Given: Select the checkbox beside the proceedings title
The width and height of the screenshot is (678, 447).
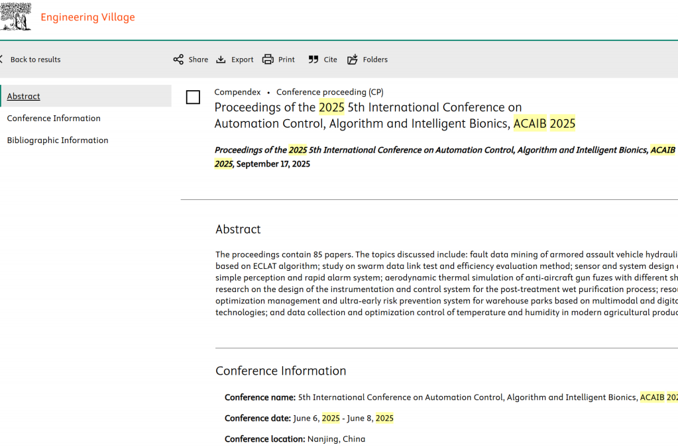Looking at the screenshot, I should (x=193, y=97).
